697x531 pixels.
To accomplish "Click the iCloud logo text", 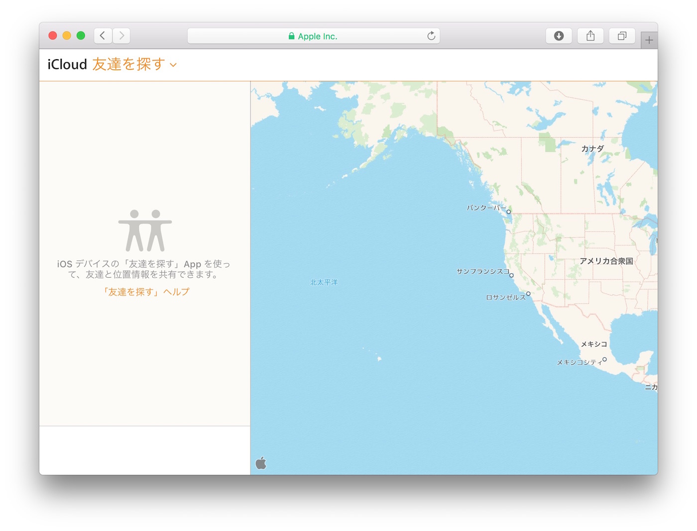I will click(67, 64).
